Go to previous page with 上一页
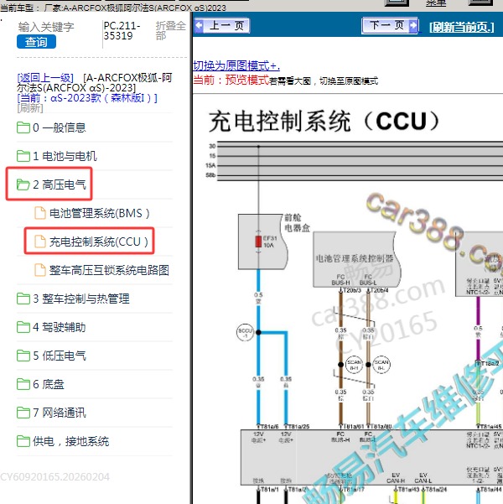 tap(222, 25)
